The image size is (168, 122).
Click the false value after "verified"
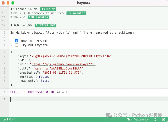coord(43,77)
